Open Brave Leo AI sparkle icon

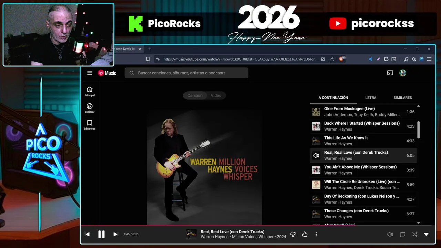coord(414,59)
